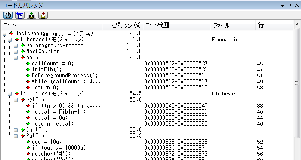Pin the code coverage panel
The image size is (301, 160).
[290, 6]
